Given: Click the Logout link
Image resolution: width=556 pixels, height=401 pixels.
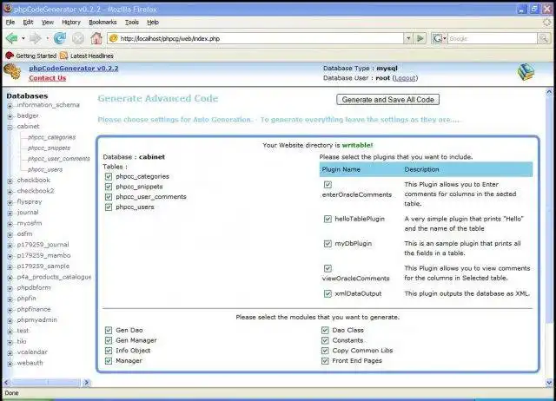Looking at the screenshot, I should (x=405, y=78).
